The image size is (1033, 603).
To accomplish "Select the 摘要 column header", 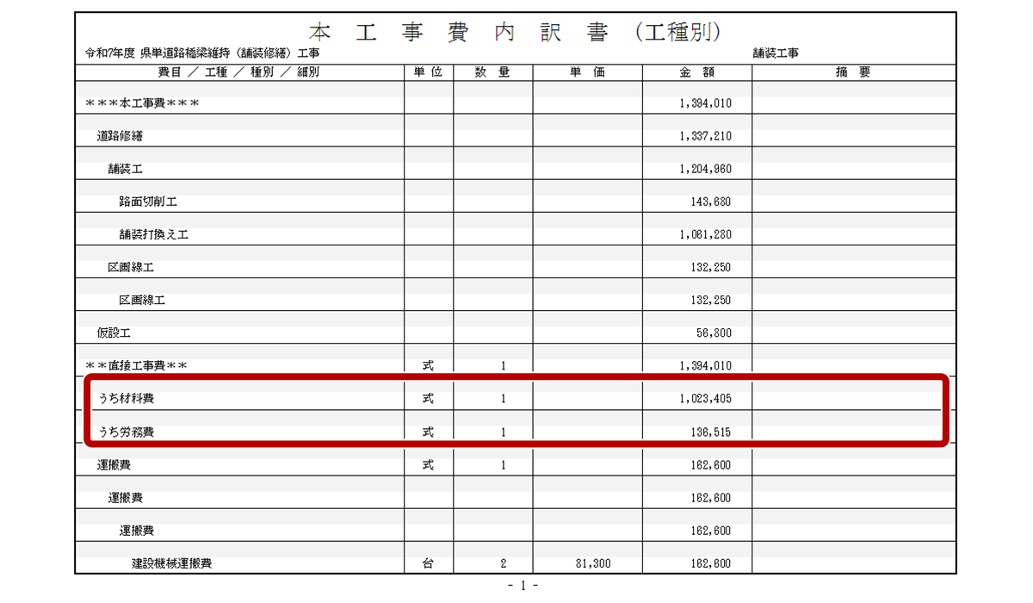I will click(x=852, y=72).
